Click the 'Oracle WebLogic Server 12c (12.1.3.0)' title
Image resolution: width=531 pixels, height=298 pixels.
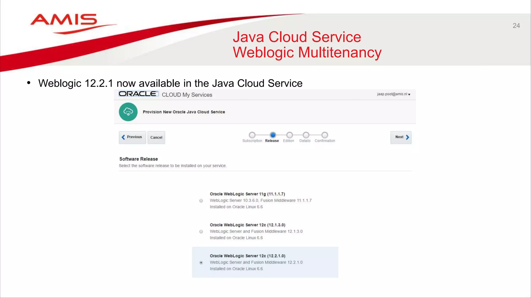[x=248, y=225]
